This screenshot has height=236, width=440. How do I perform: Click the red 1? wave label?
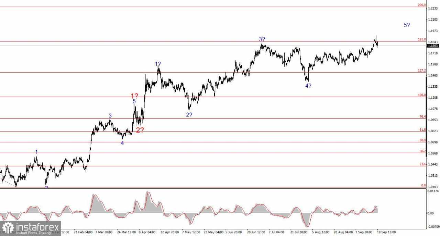tap(134, 96)
